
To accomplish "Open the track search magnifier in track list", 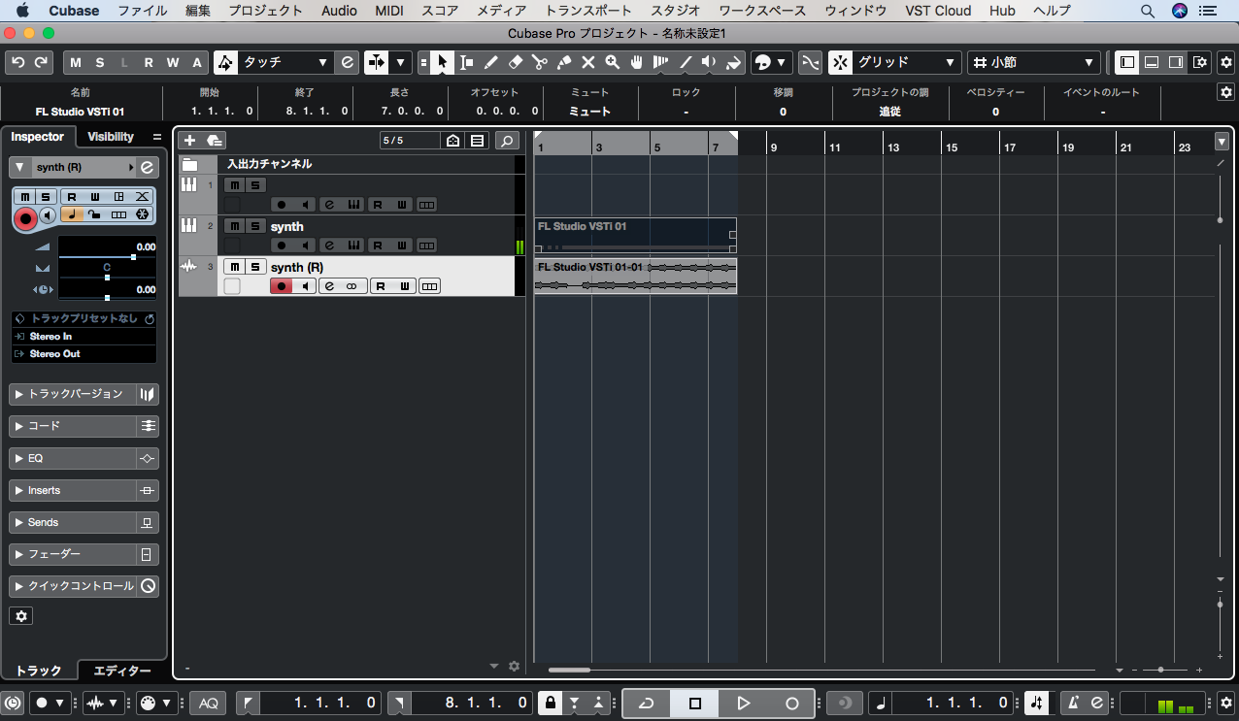I will pos(506,141).
